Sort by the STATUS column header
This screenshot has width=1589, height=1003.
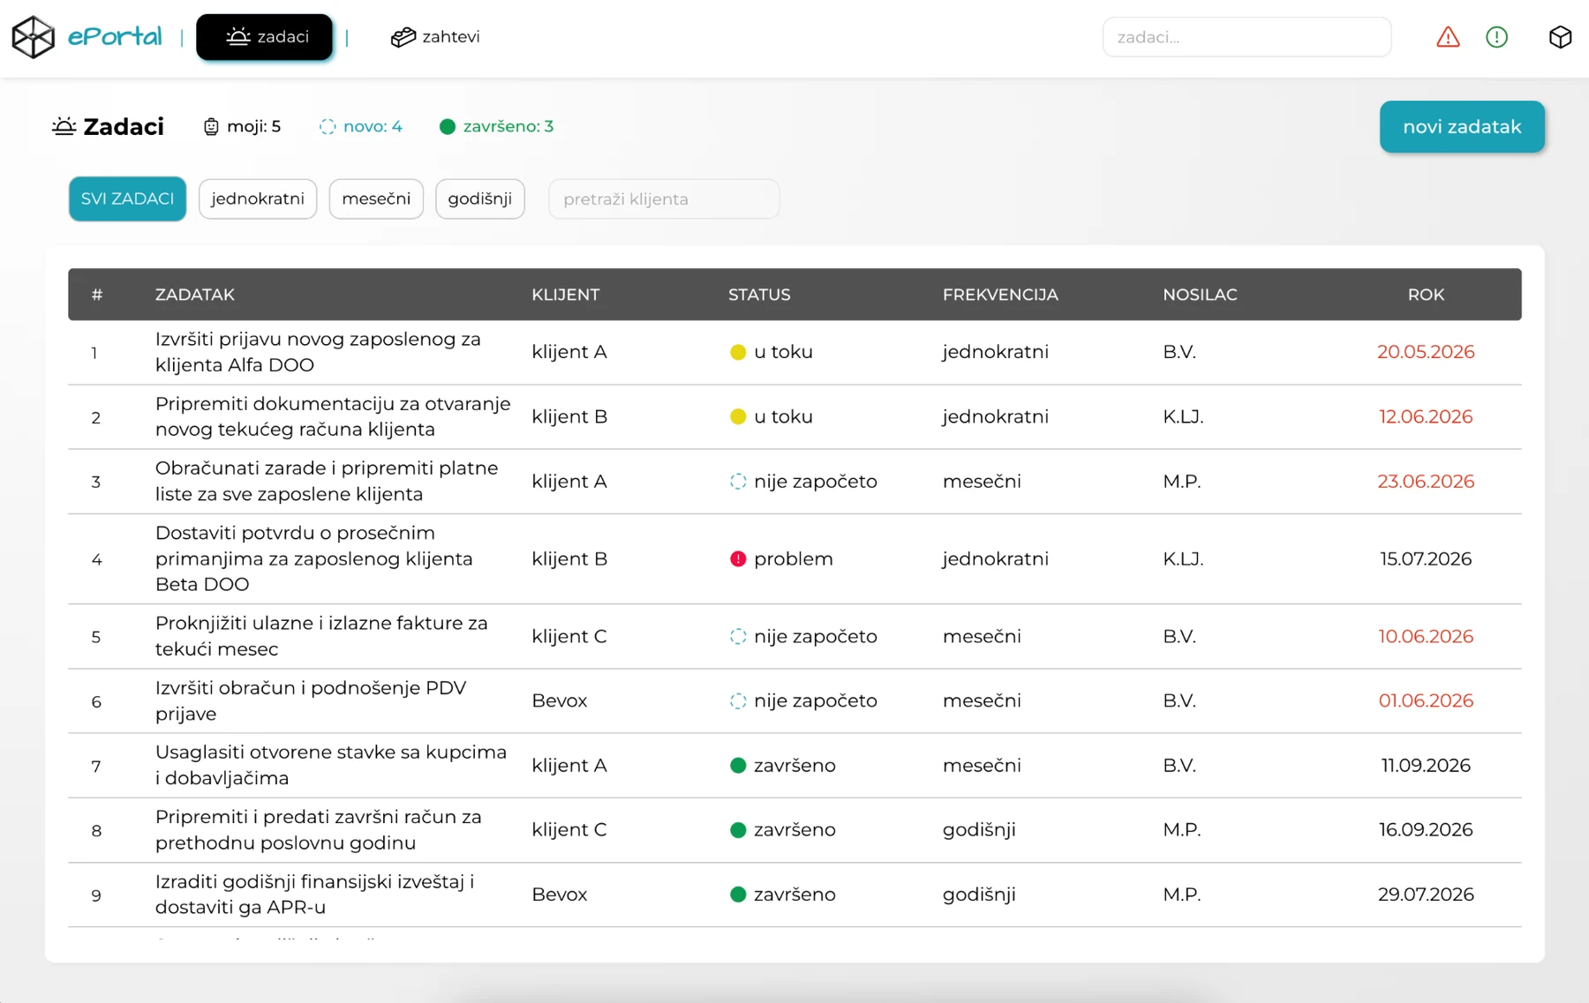point(759,295)
